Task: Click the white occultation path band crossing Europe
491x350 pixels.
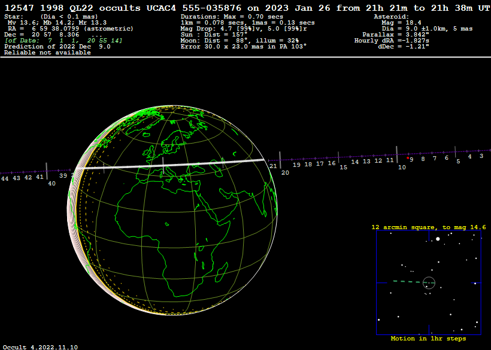Action: point(171,164)
